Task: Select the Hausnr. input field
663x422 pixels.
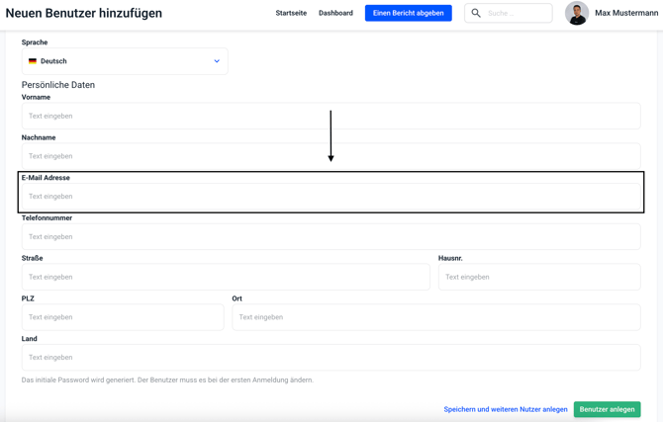Action: 538,278
